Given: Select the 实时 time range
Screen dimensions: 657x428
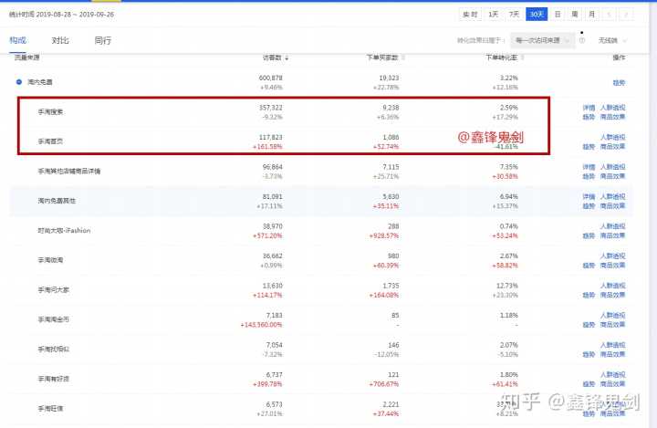Looking at the screenshot, I should (x=470, y=15).
